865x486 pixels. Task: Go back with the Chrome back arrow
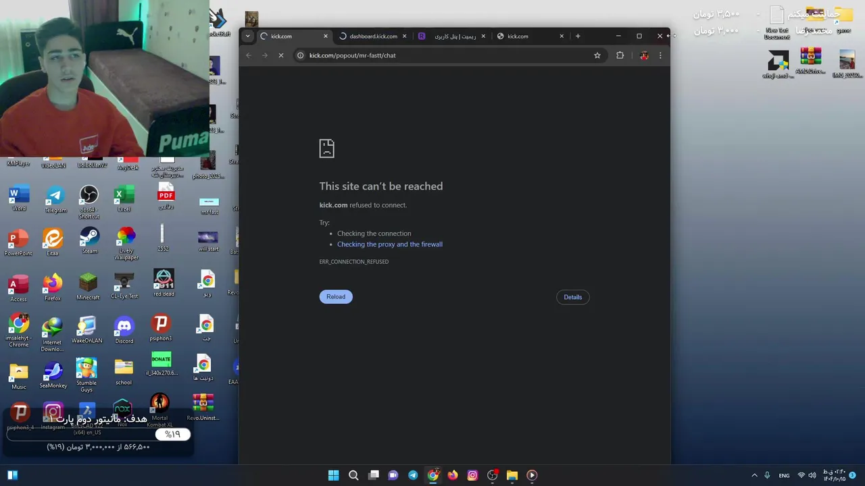pyautogui.click(x=249, y=55)
